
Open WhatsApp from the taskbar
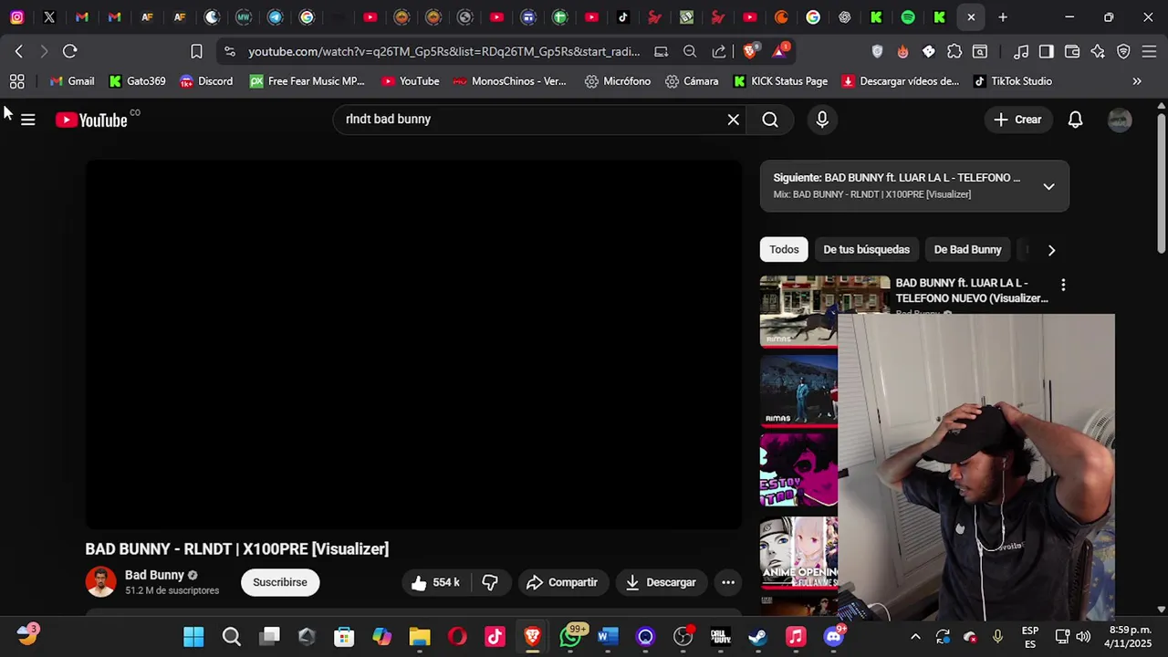(570, 637)
